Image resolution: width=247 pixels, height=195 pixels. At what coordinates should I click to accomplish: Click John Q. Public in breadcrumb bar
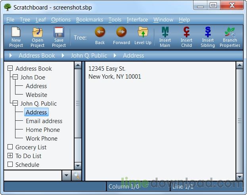pyautogui.click(x=89, y=56)
